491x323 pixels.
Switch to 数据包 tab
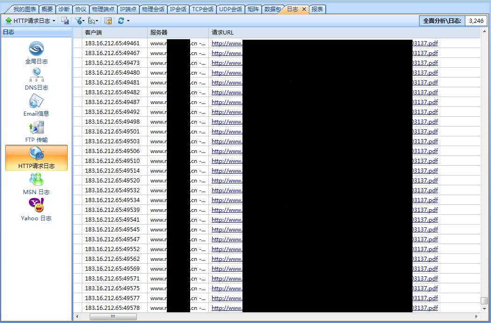272,9
